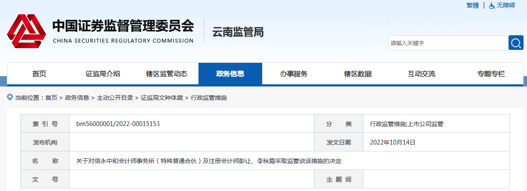Open the 首页 navigation tab
527x191 pixels.
click(x=39, y=74)
